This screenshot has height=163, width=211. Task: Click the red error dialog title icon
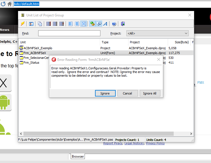tap(54, 59)
